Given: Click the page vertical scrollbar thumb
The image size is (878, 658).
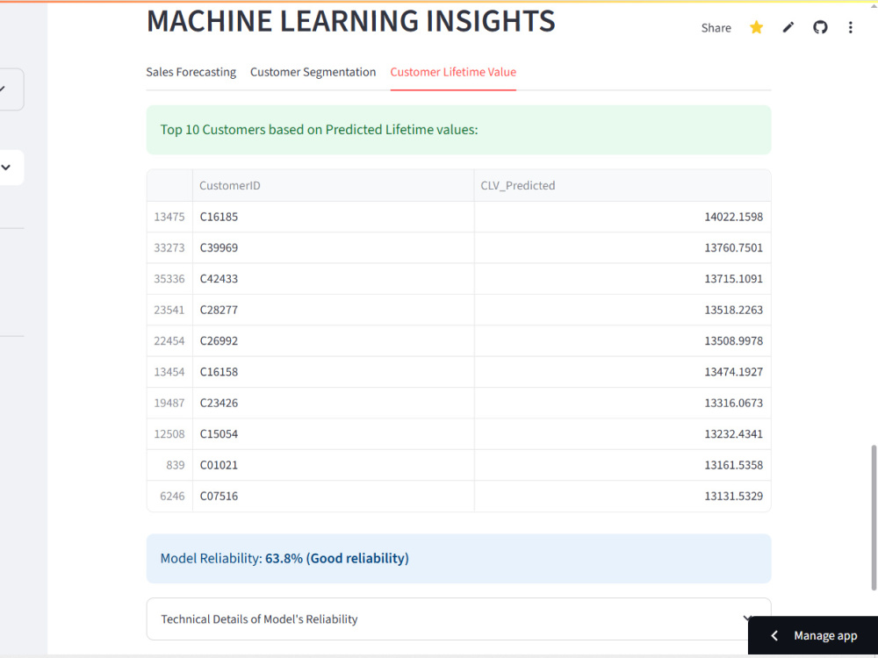Looking at the screenshot, I should tap(874, 518).
